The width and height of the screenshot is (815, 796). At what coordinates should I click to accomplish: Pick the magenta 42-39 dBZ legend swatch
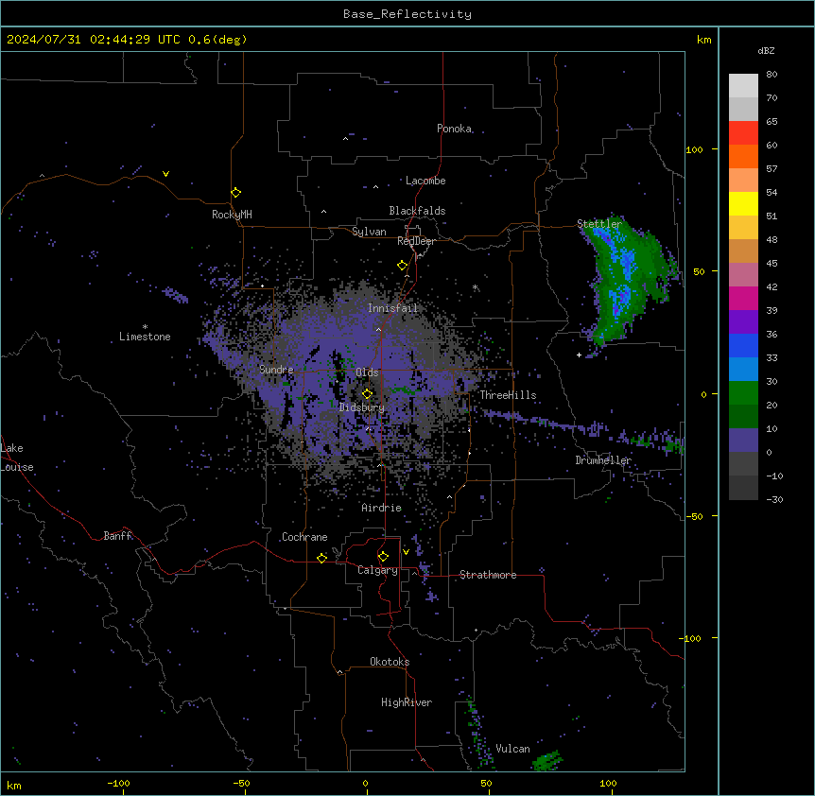743,298
